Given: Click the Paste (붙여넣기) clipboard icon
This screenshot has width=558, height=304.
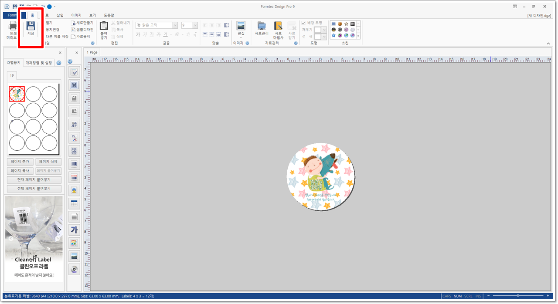Looking at the screenshot, I should (104, 30).
